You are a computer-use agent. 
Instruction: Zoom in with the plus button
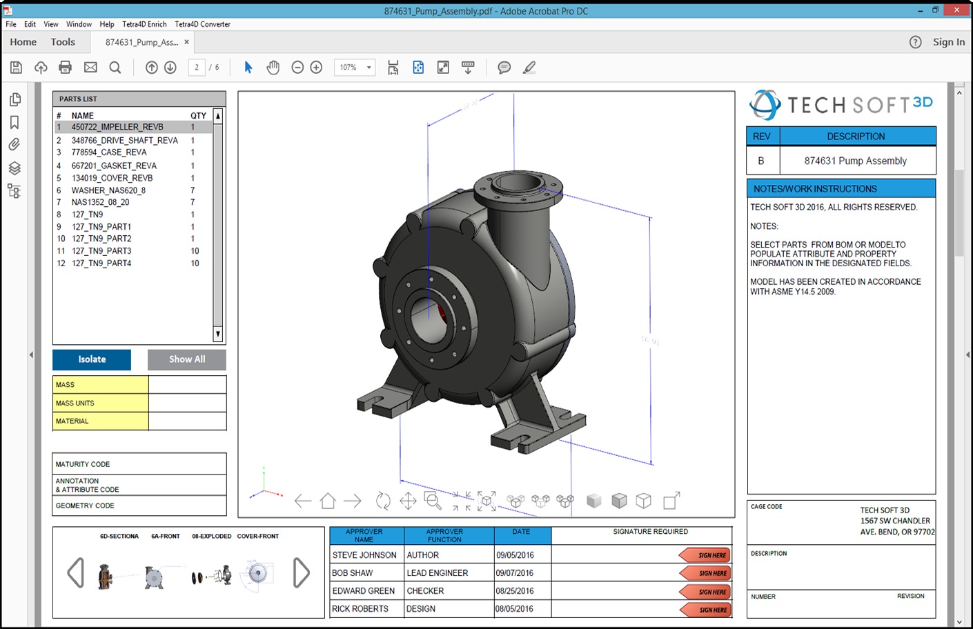pos(316,68)
